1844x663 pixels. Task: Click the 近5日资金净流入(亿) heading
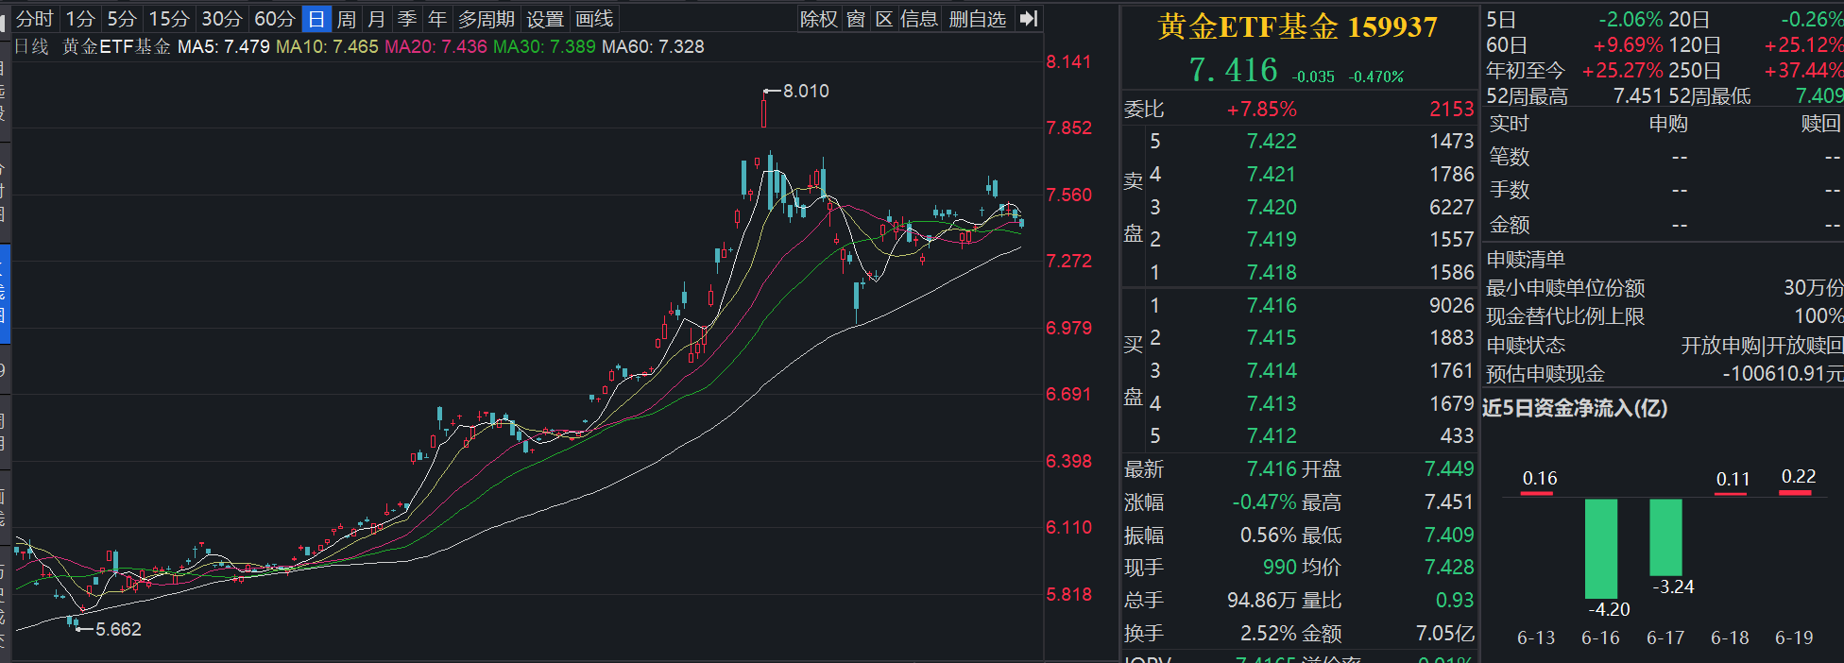[x=1575, y=408]
